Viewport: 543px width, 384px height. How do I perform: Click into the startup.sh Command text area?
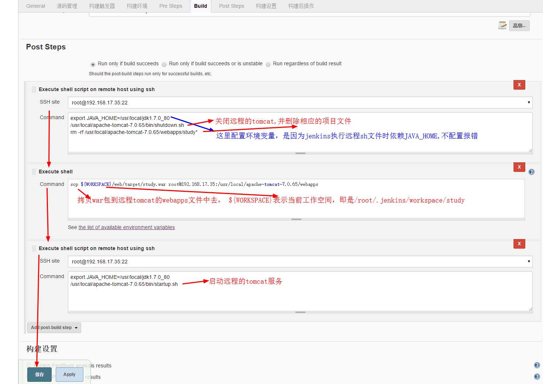300,291
